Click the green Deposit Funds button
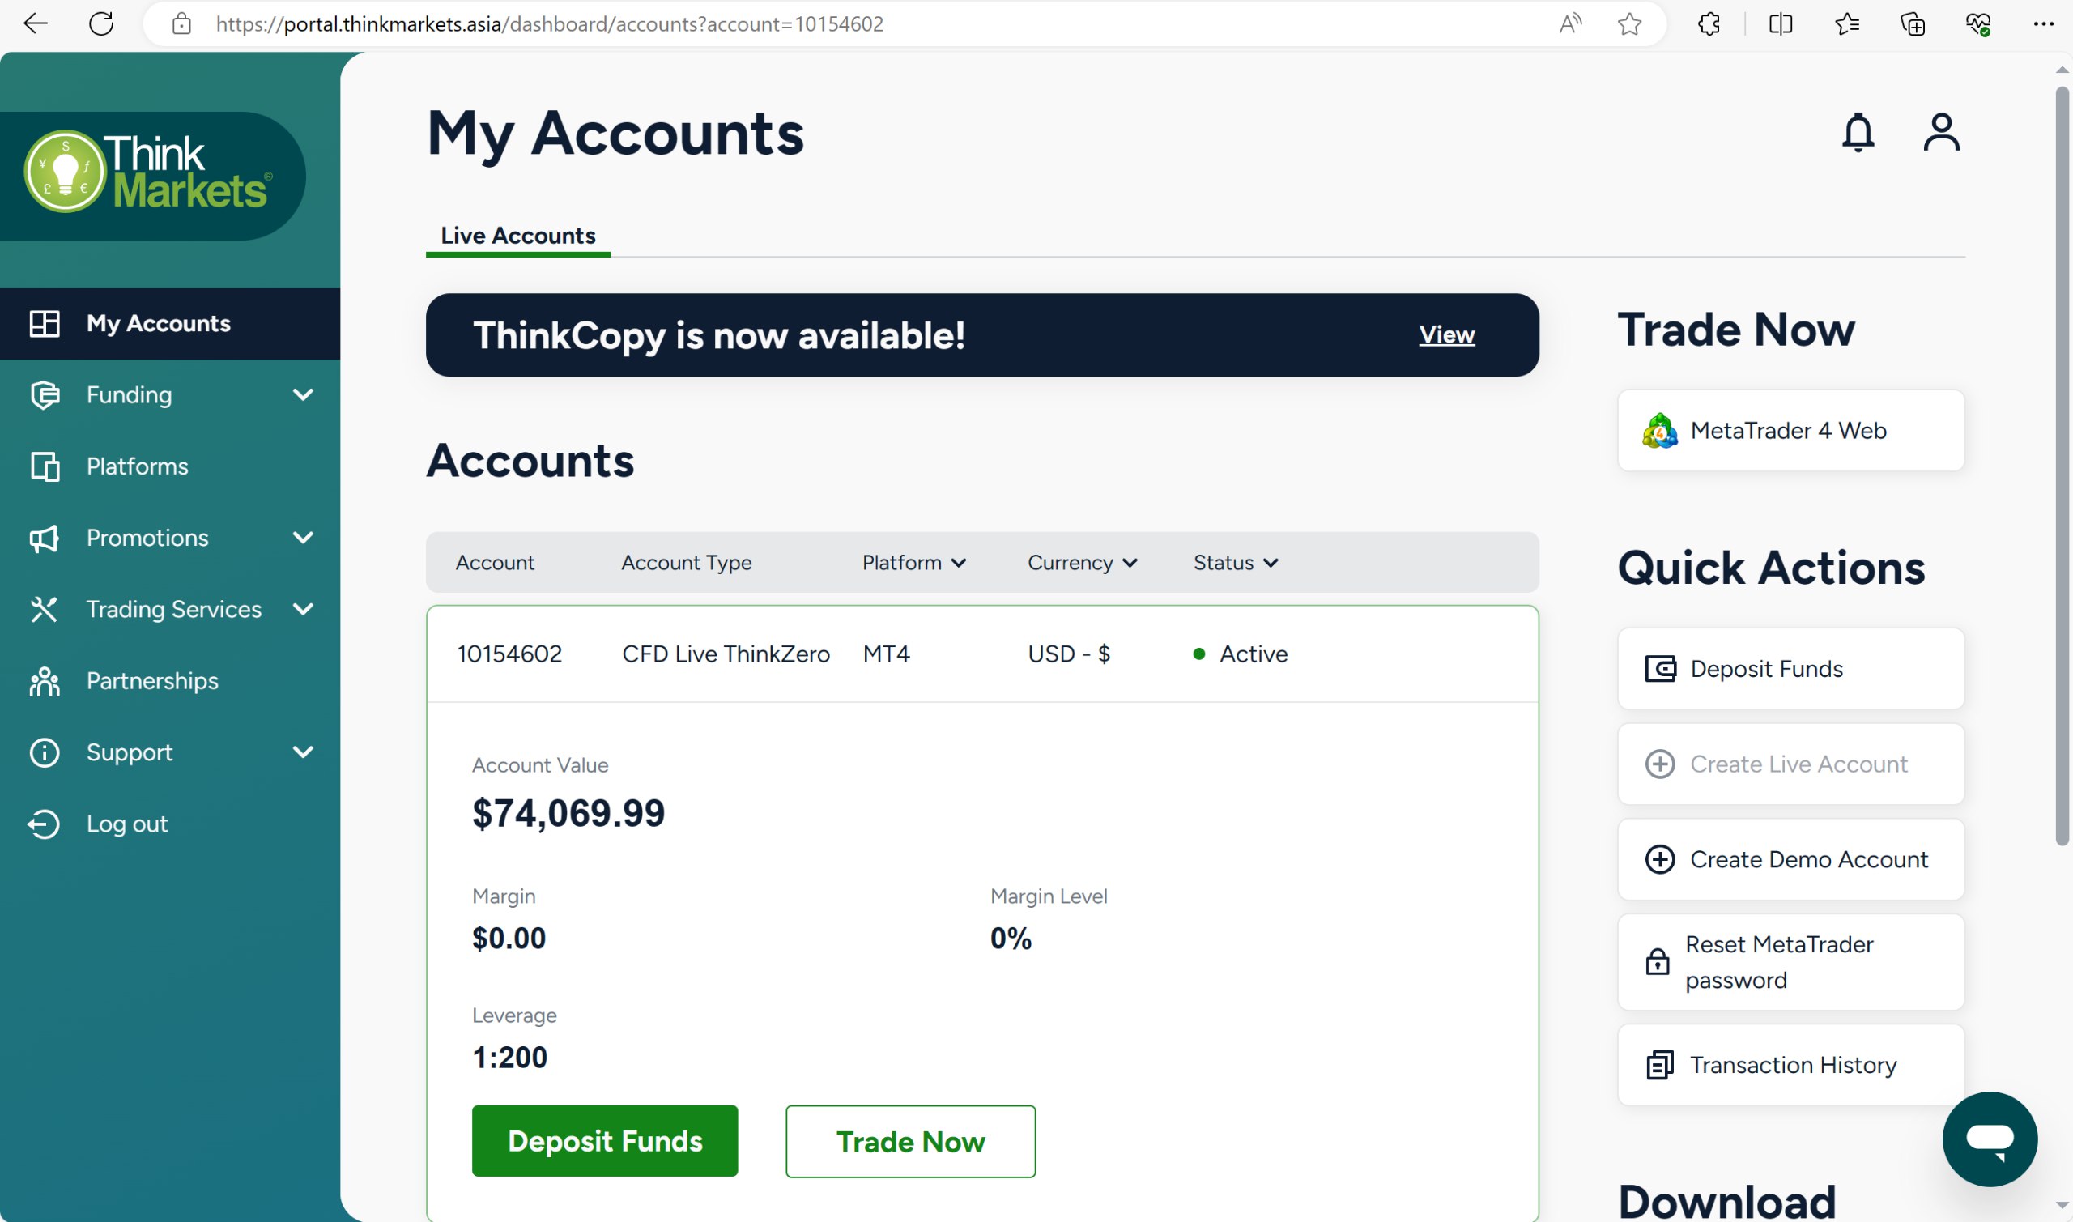Screen dimensions: 2073x1222 coord(604,1140)
